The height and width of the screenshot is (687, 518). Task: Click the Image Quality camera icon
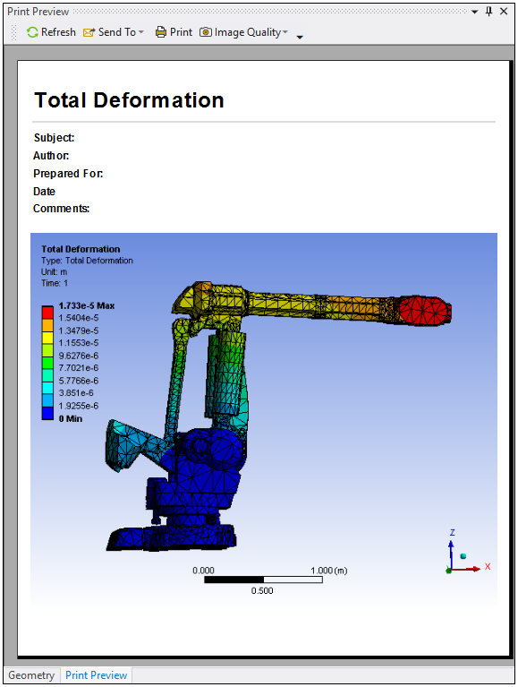[x=206, y=32]
